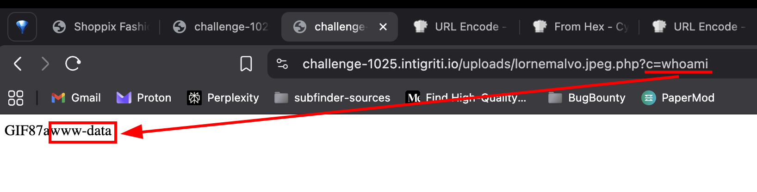757x192 pixels.
Task: Bookmark this page with the bookmark icon
Action: [x=246, y=64]
